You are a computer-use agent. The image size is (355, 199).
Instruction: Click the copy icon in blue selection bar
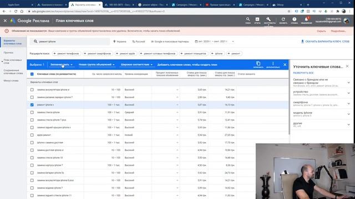[258, 64]
